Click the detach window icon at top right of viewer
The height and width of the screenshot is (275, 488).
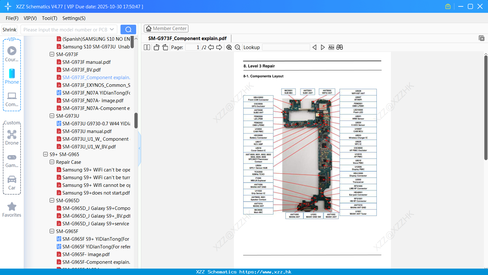click(x=481, y=38)
